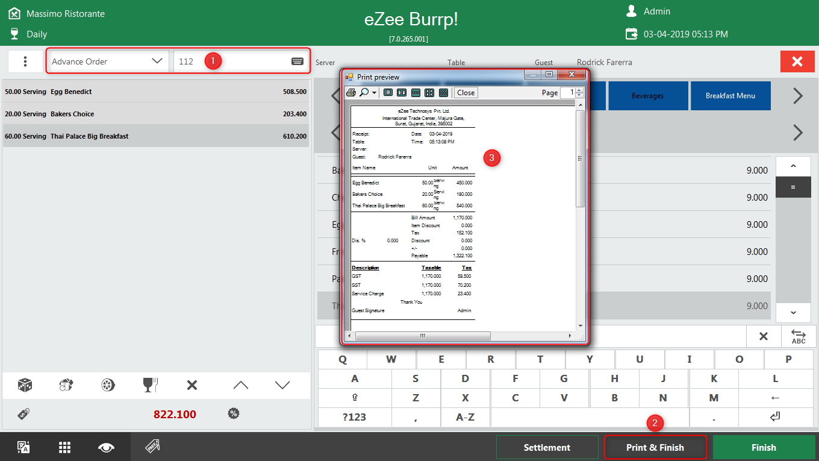Image resolution: width=819 pixels, height=461 pixels.
Task: Move selection down with the down chevron
Action: tap(282, 385)
